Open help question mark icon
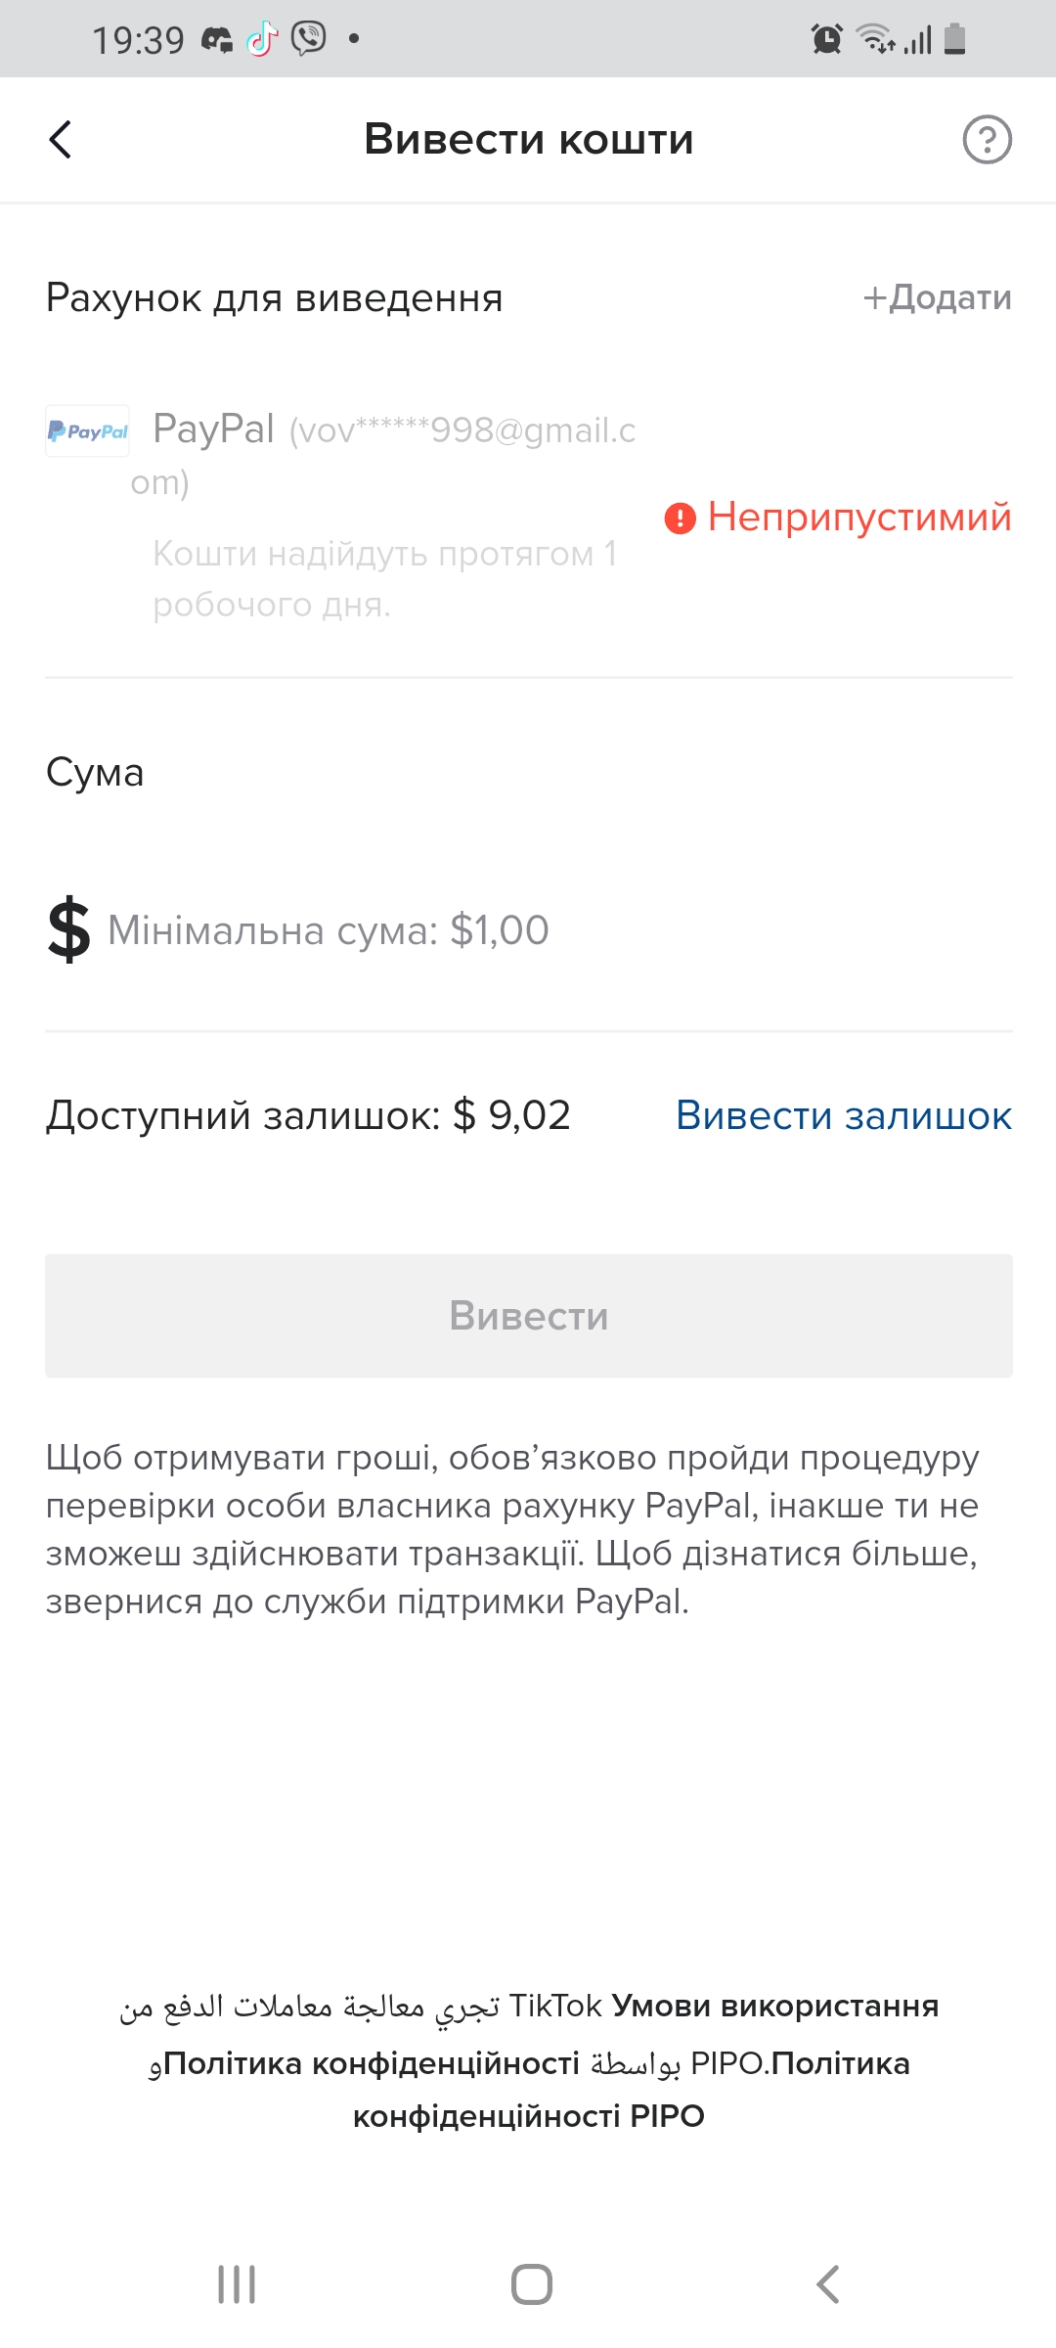 tap(987, 139)
